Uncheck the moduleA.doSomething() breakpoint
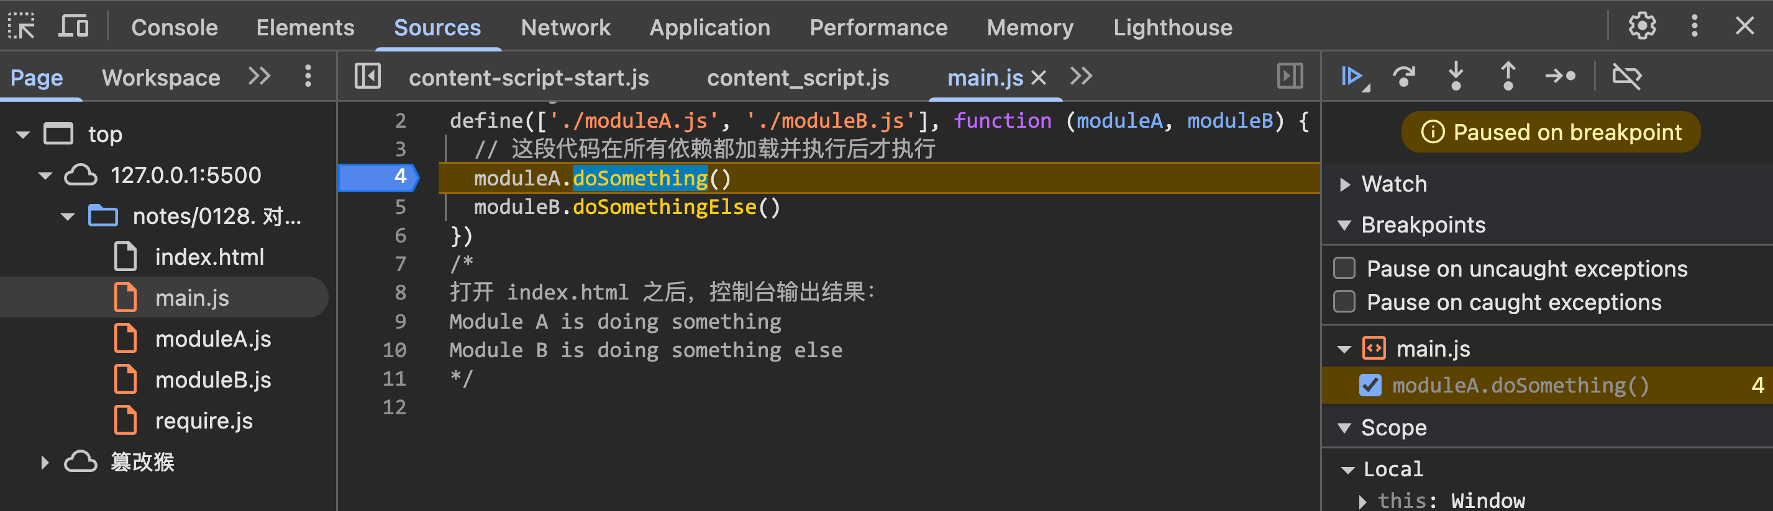Screen dimensions: 1773x511 pos(1370,385)
